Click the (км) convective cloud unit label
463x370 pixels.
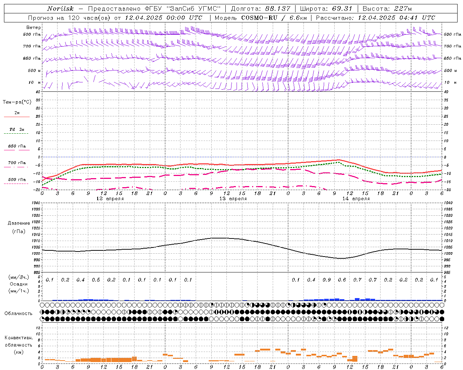[x=18, y=352]
